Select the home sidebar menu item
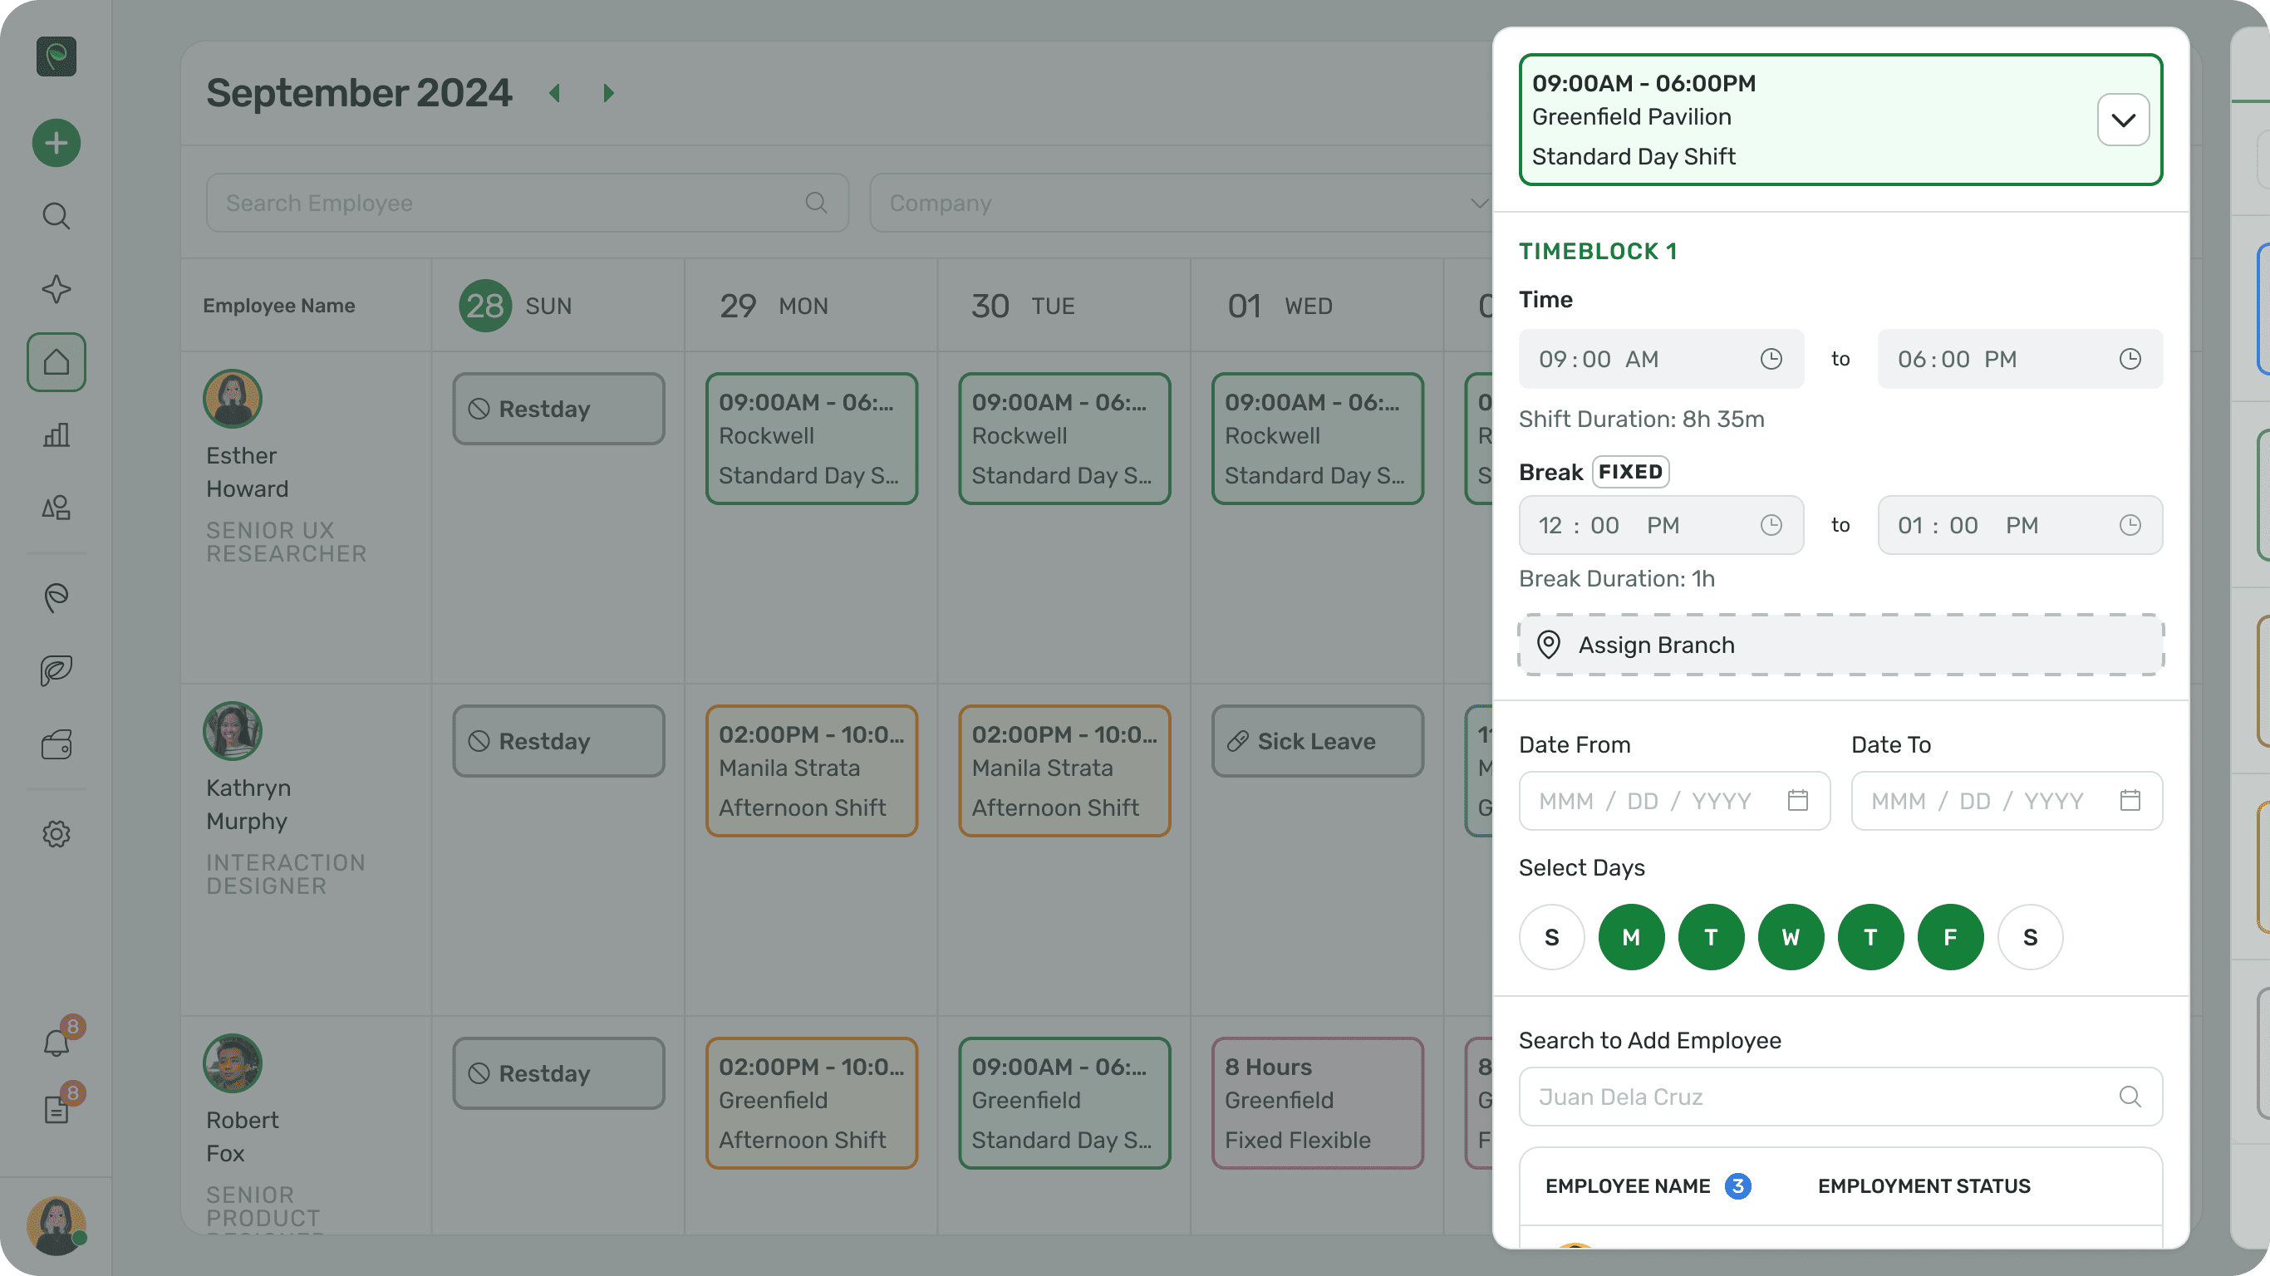The image size is (2270, 1276). 57,362
